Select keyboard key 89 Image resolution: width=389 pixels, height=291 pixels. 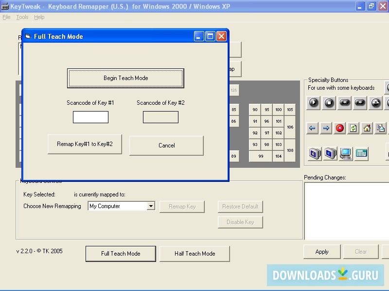pos(234,156)
